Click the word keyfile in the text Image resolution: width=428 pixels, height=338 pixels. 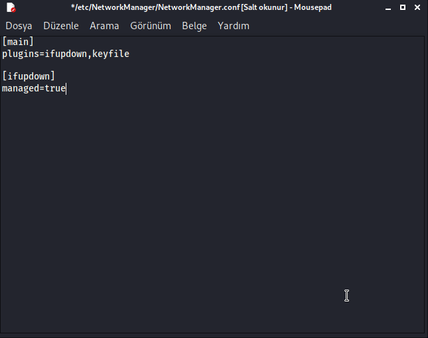111,54
